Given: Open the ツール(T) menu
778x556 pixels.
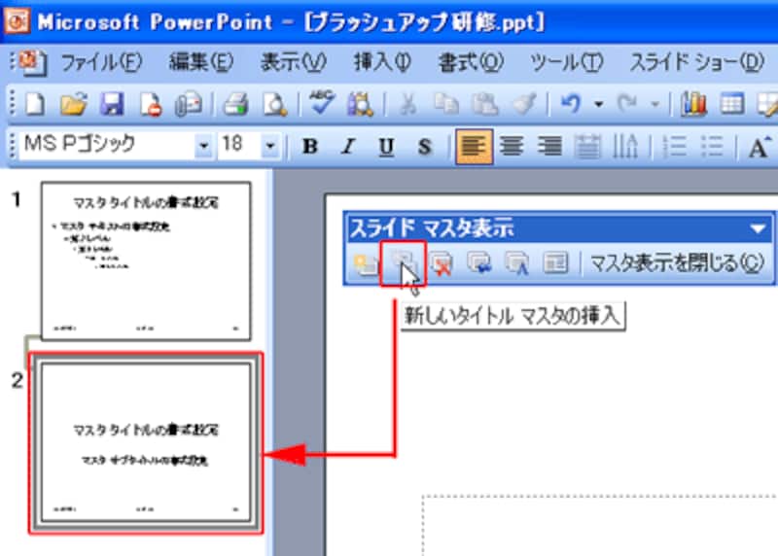Looking at the screenshot, I should [x=567, y=62].
